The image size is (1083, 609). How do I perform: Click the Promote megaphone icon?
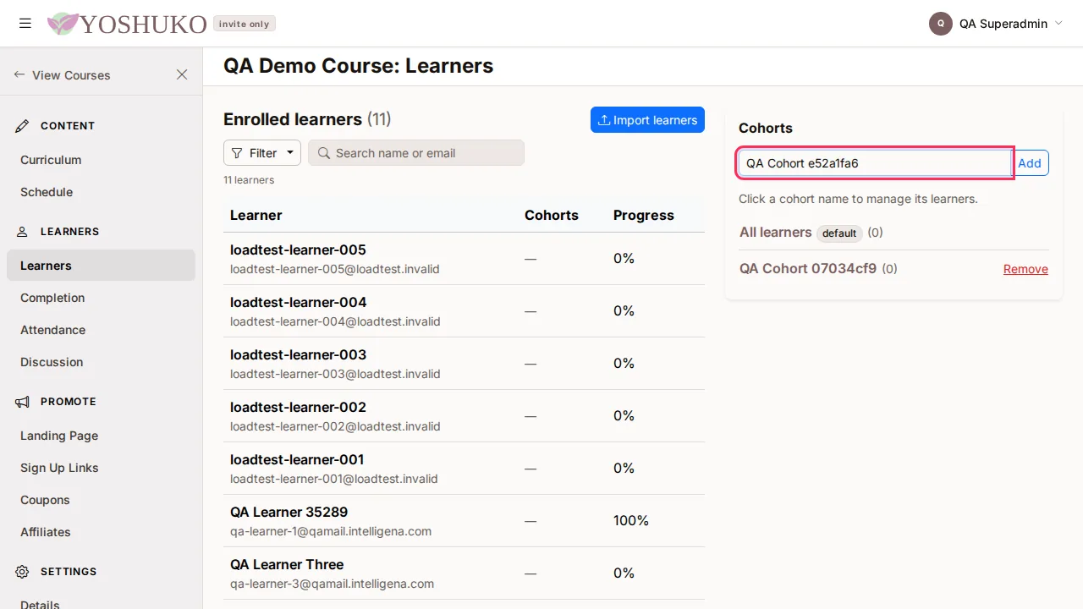click(x=23, y=402)
